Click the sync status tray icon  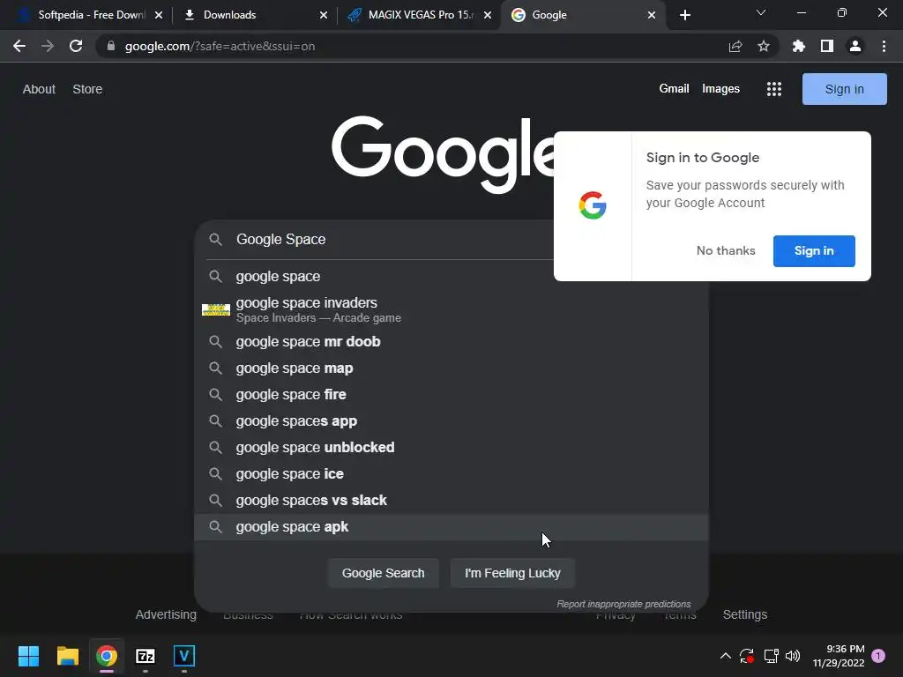pos(747,656)
